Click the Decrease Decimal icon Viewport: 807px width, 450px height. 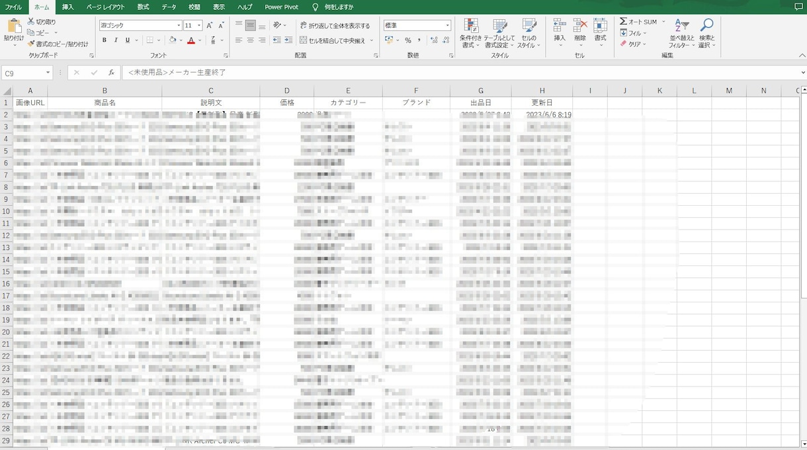445,40
